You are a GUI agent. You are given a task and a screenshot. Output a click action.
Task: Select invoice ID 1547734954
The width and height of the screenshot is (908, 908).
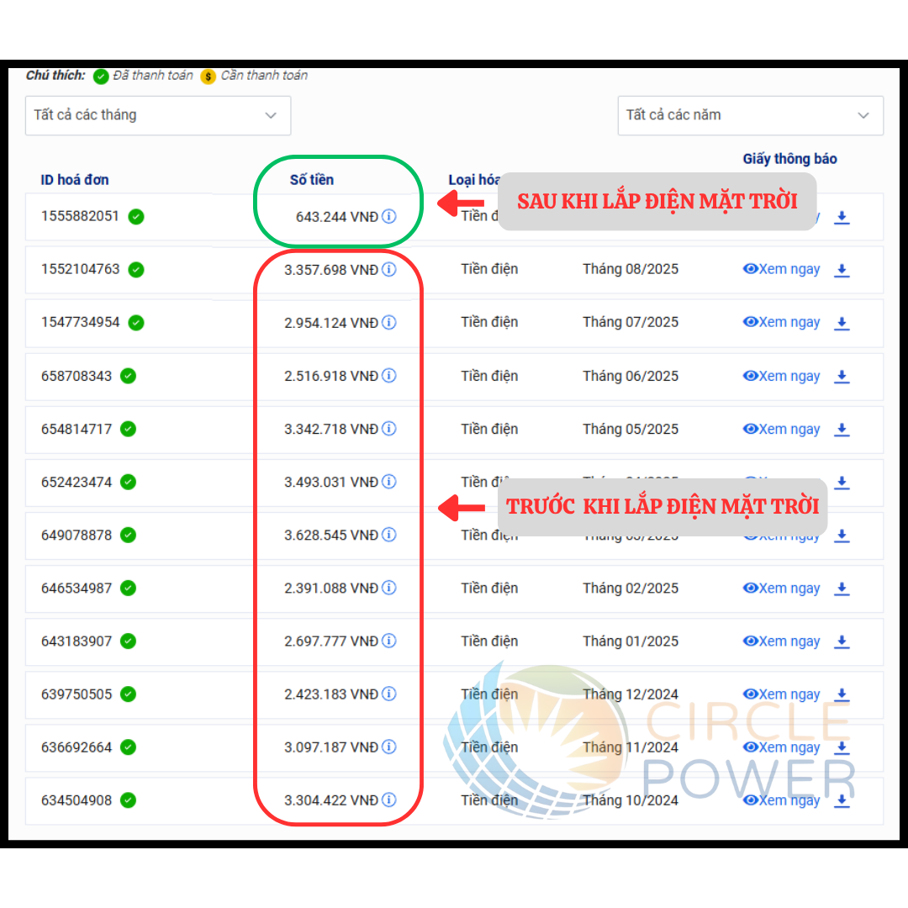pos(81,322)
